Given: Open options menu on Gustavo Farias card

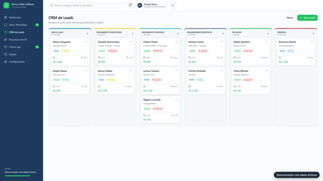Looking at the screenshot, I should click(221, 42).
